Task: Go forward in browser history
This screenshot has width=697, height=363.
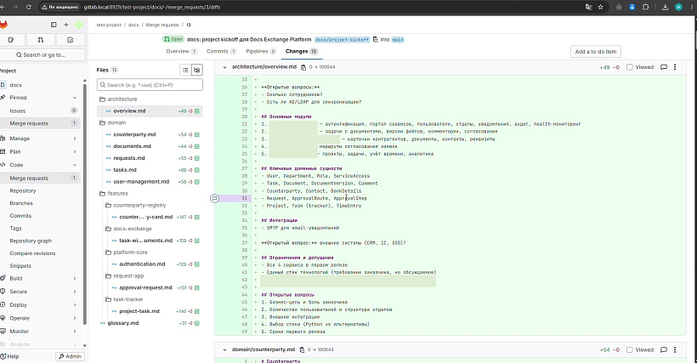Action: pyautogui.click(x=15, y=7)
